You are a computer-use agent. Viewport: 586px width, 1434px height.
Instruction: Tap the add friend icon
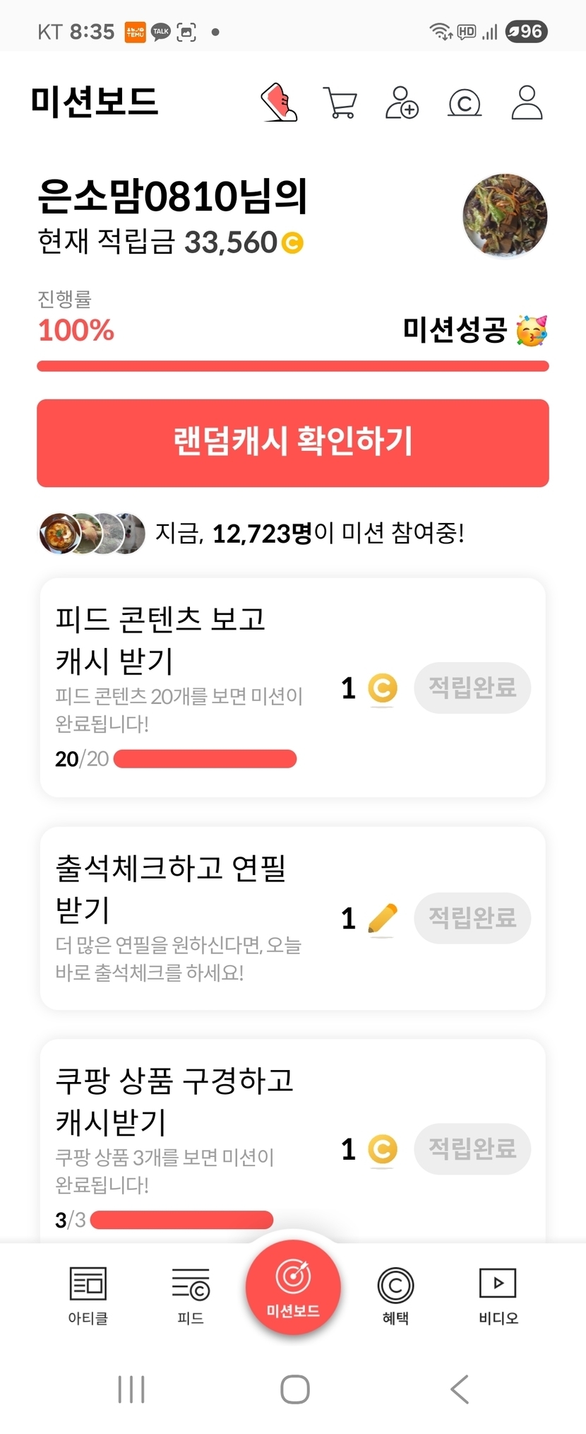click(402, 102)
